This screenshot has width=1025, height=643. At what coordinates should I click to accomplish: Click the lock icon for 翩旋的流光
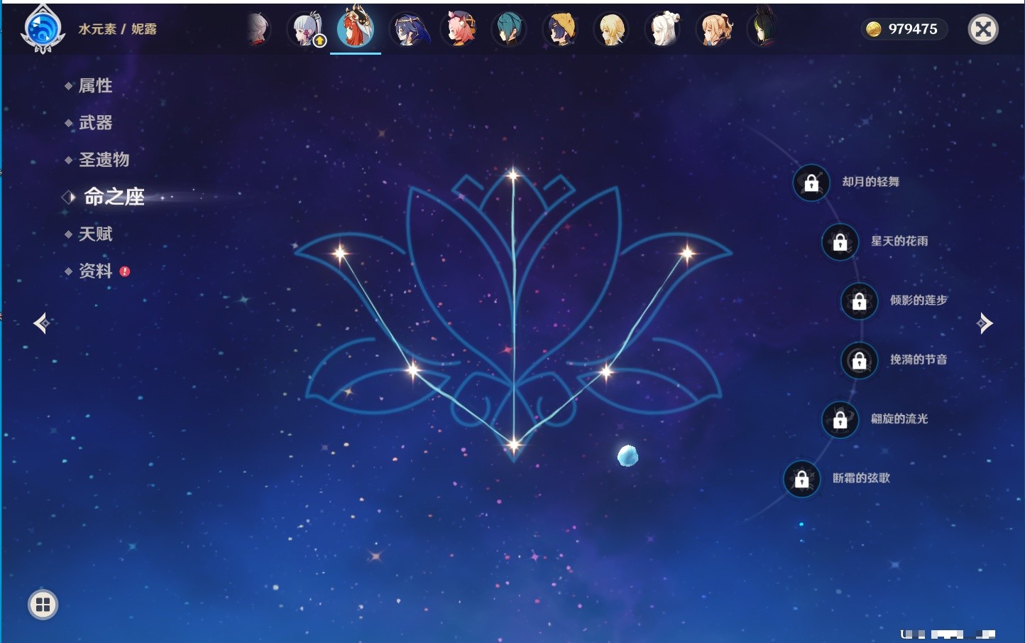coord(840,419)
